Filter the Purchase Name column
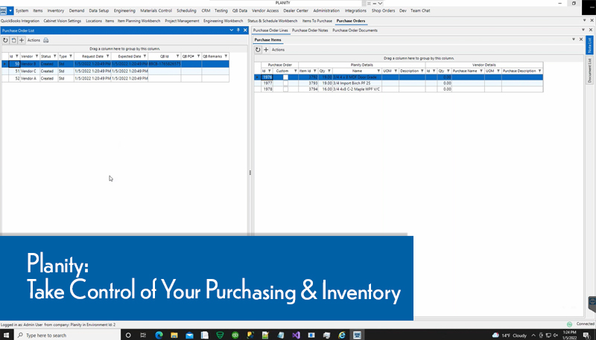Image resolution: width=596 pixels, height=340 pixels. 481,71
